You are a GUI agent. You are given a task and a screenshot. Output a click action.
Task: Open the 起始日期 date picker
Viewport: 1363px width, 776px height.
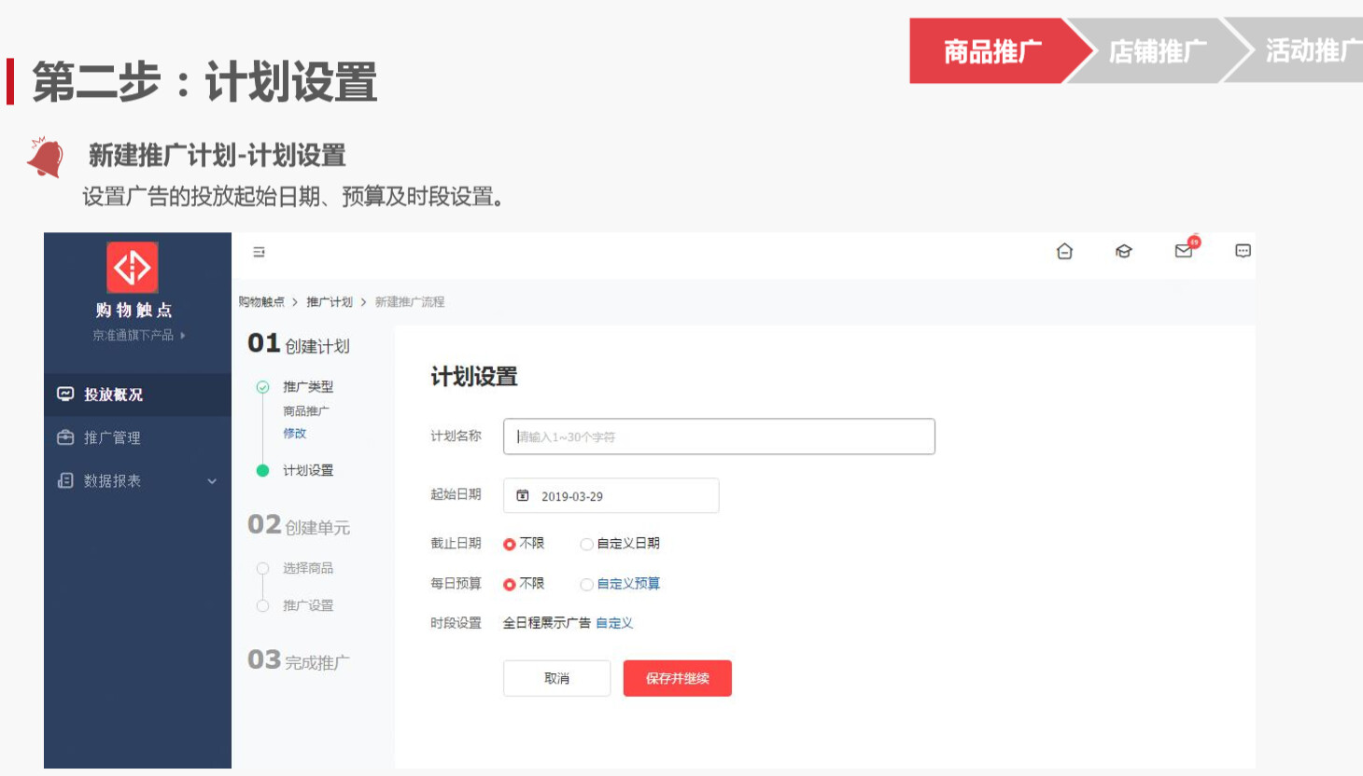pyautogui.click(x=611, y=496)
